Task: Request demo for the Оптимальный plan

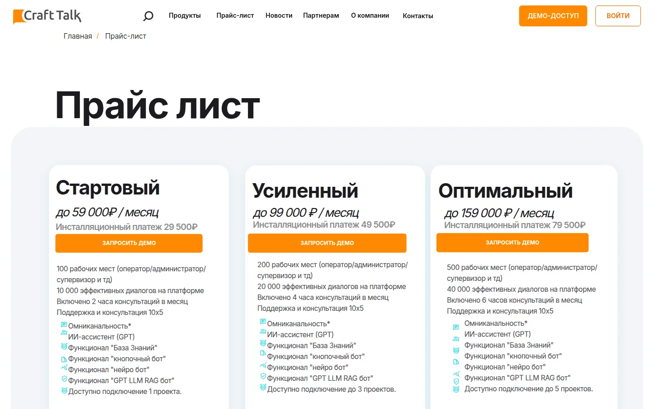Action: 512,243
